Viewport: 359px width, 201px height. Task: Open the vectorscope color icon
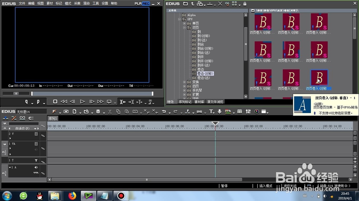point(257,112)
